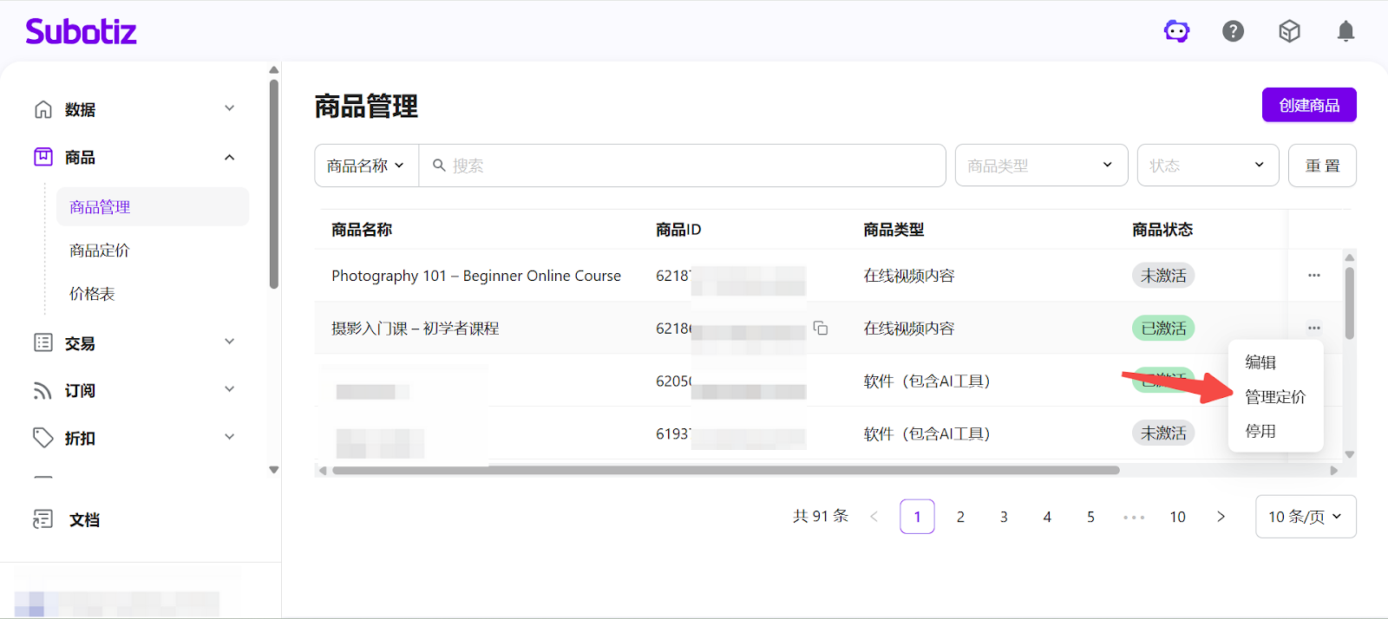Select 停用 in the row menu

pyautogui.click(x=1260, y=432)
